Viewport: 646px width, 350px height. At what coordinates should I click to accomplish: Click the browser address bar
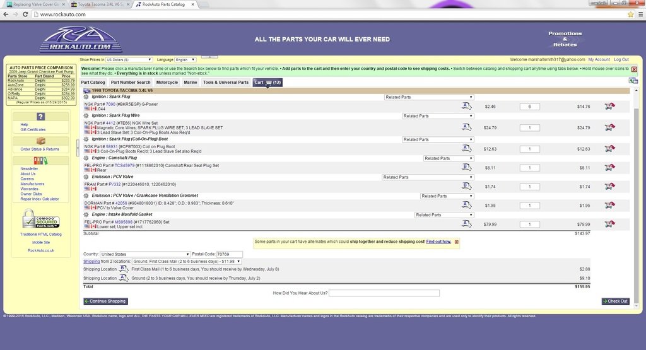click(x=329, y=15)
